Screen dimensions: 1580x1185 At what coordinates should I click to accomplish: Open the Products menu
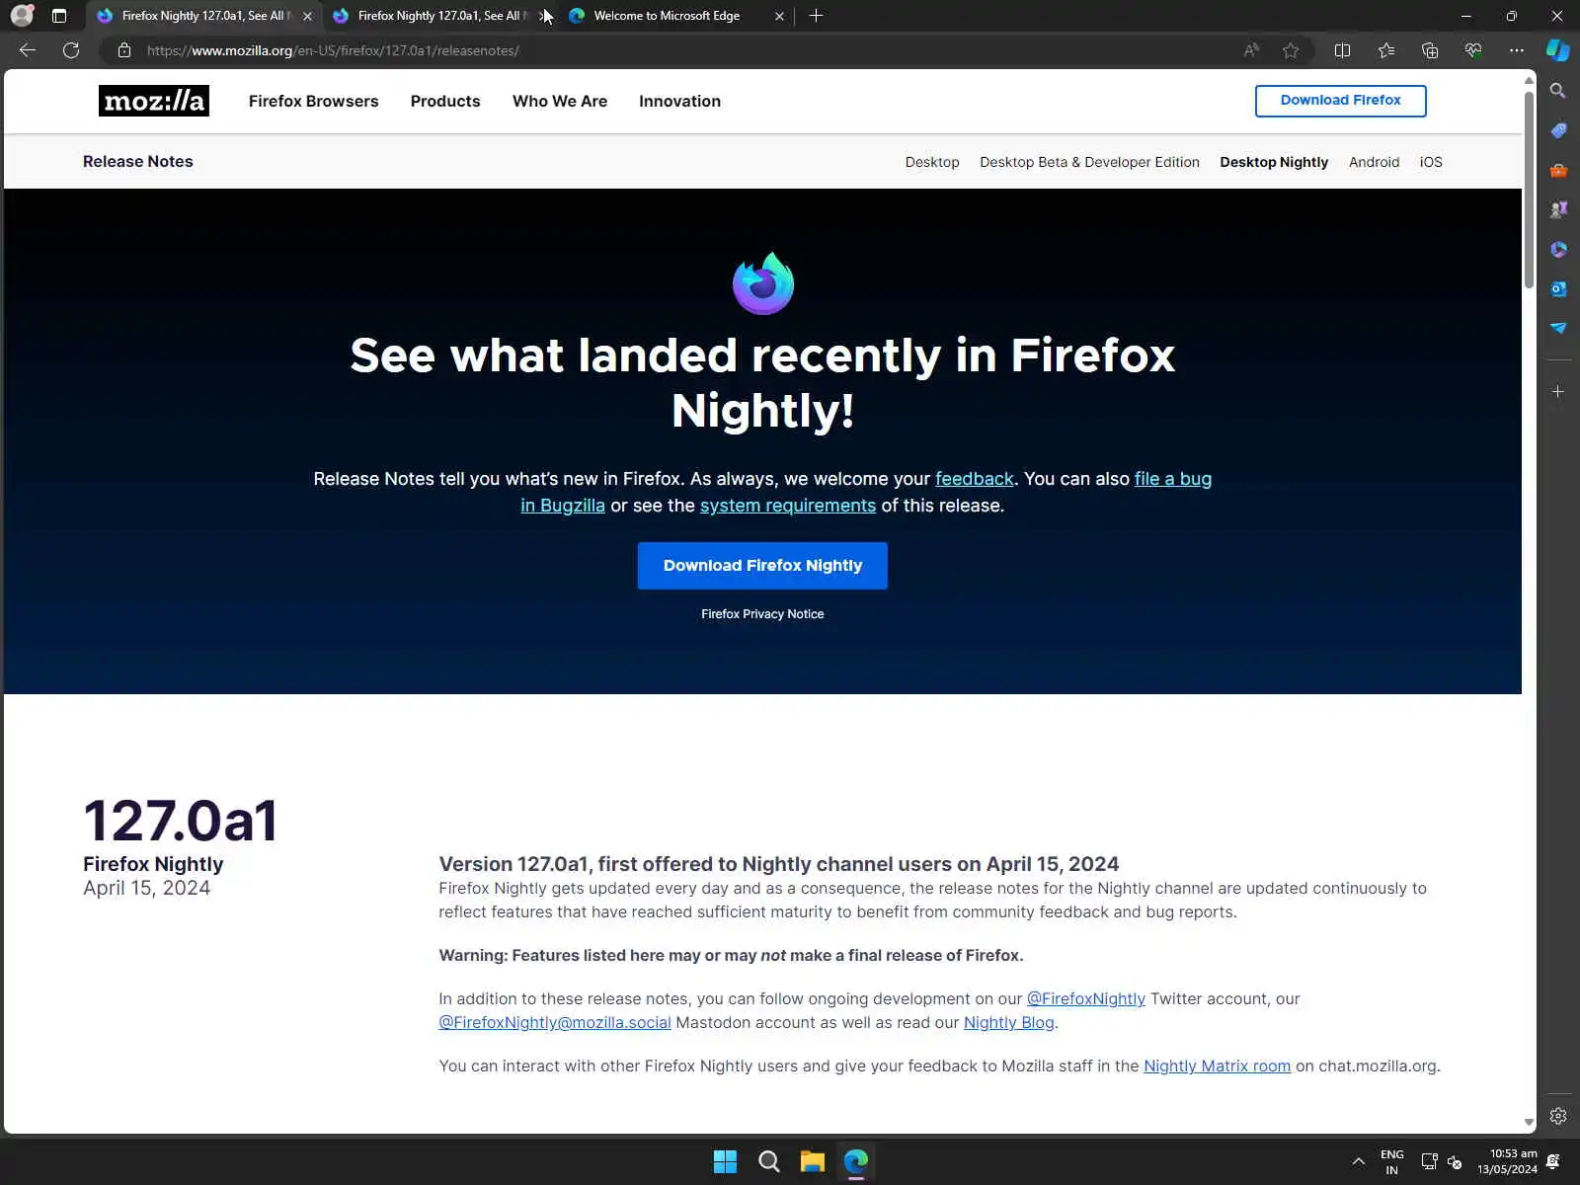445,101
